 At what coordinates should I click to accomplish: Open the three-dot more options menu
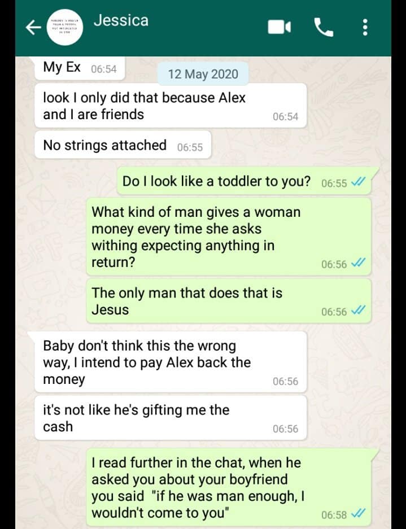click(x=365, y=27)
